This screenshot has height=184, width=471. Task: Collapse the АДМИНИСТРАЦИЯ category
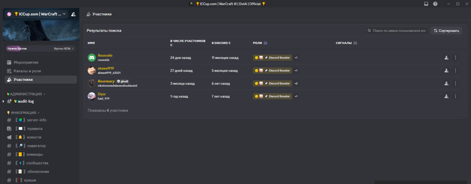click(26, 94)
